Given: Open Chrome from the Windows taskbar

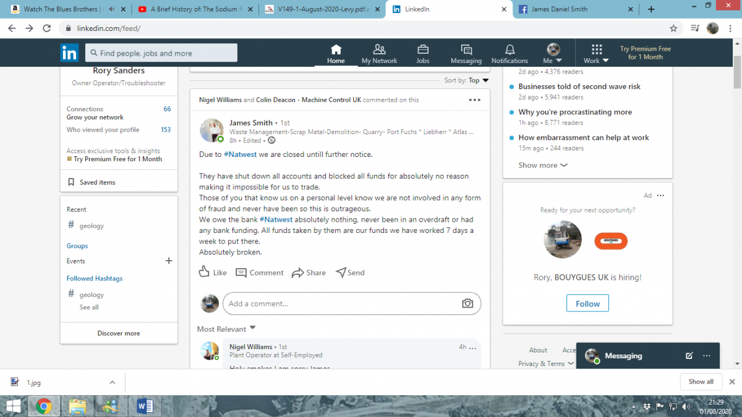Looking at the screenshot, I should coord(43,406).
